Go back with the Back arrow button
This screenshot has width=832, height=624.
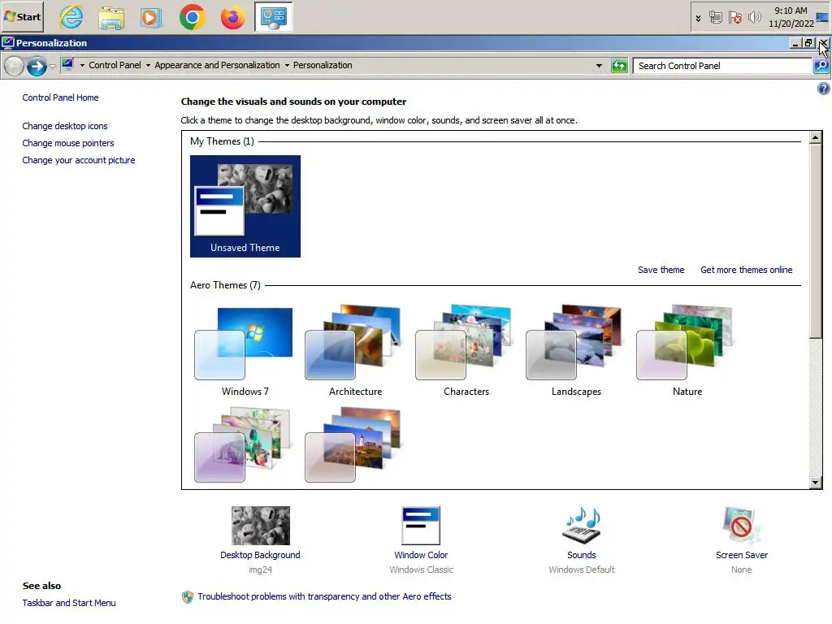[15, 67]
